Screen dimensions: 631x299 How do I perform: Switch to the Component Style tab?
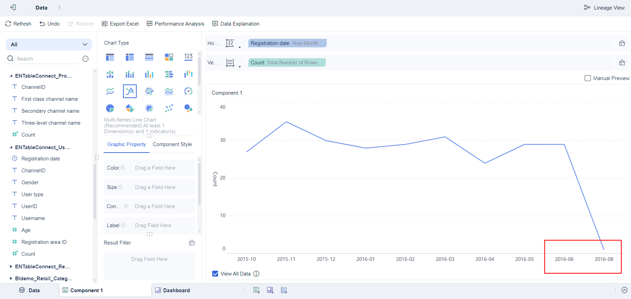172,144
